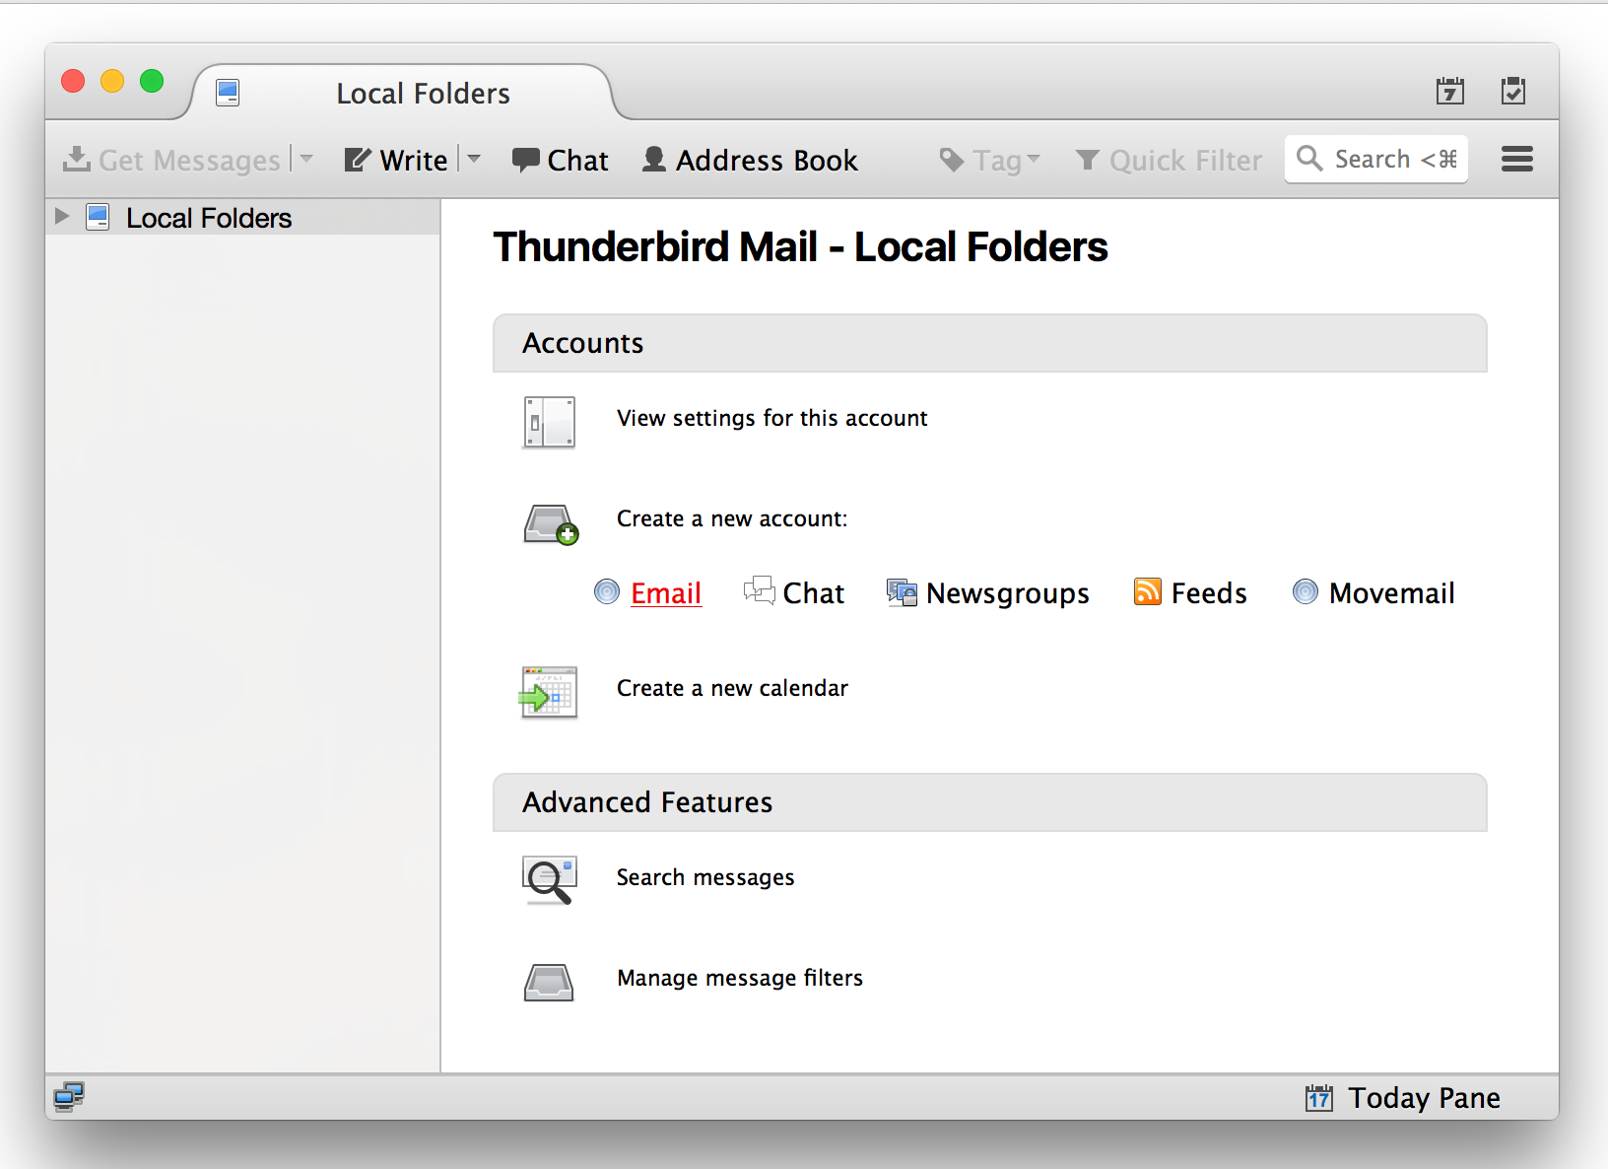Create a new Newsgroups account
Image resolution: width=1608 pixels, height=1169 pixels.
[x=1008, y=593]
